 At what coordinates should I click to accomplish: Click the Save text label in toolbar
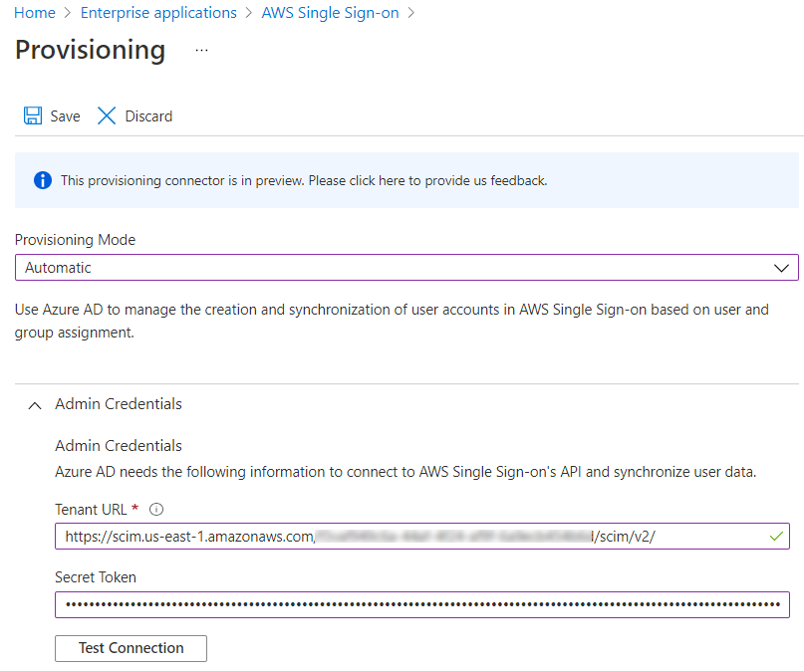65,116
